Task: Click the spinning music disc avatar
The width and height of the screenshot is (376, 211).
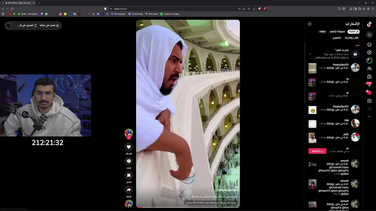Action: [129, 204]
